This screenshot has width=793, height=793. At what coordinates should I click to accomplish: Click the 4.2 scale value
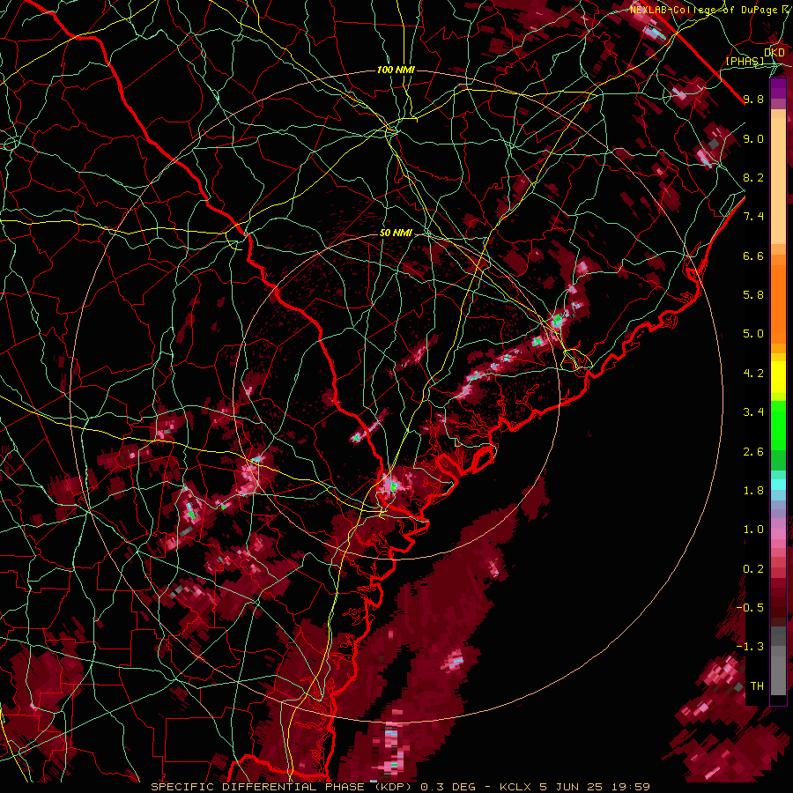[x=753, y=374]
